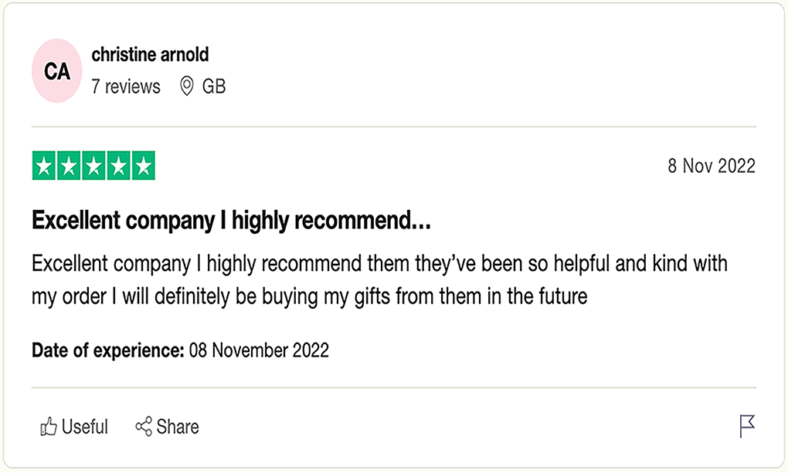Click the Date of experience label
The width and height of the screenshot is (788, 473).
tap(108, 350)
